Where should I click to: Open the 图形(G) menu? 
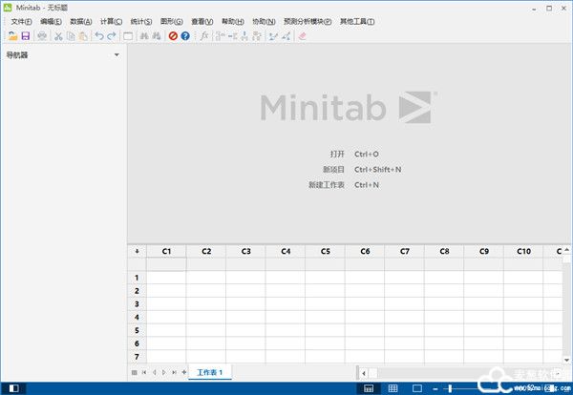pyautogui.click(x=171, y=22)
